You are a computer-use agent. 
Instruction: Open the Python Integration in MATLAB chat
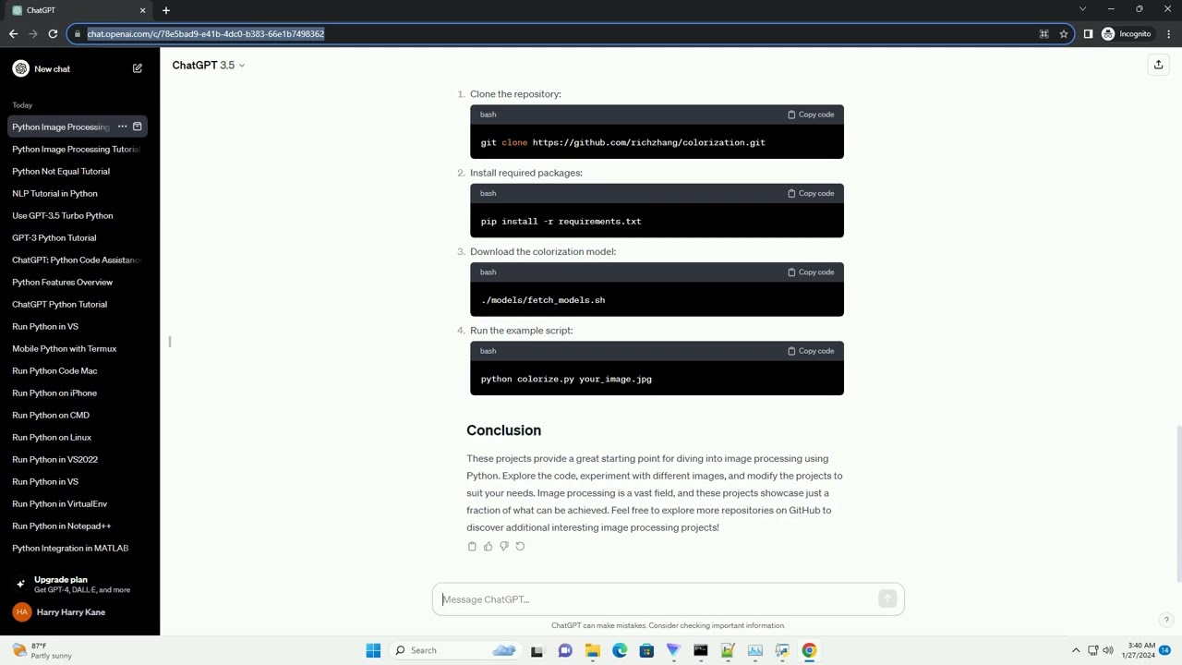click(78, 548)
